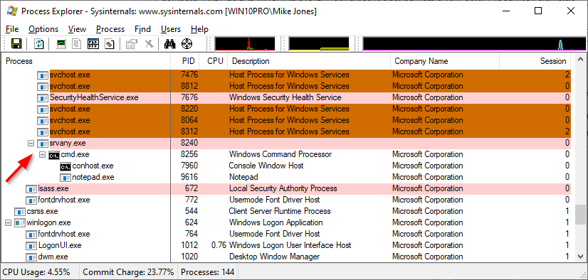Click the CPU usage history graph
The height and width of the screenshot is (280, 588).
[245, 43]
